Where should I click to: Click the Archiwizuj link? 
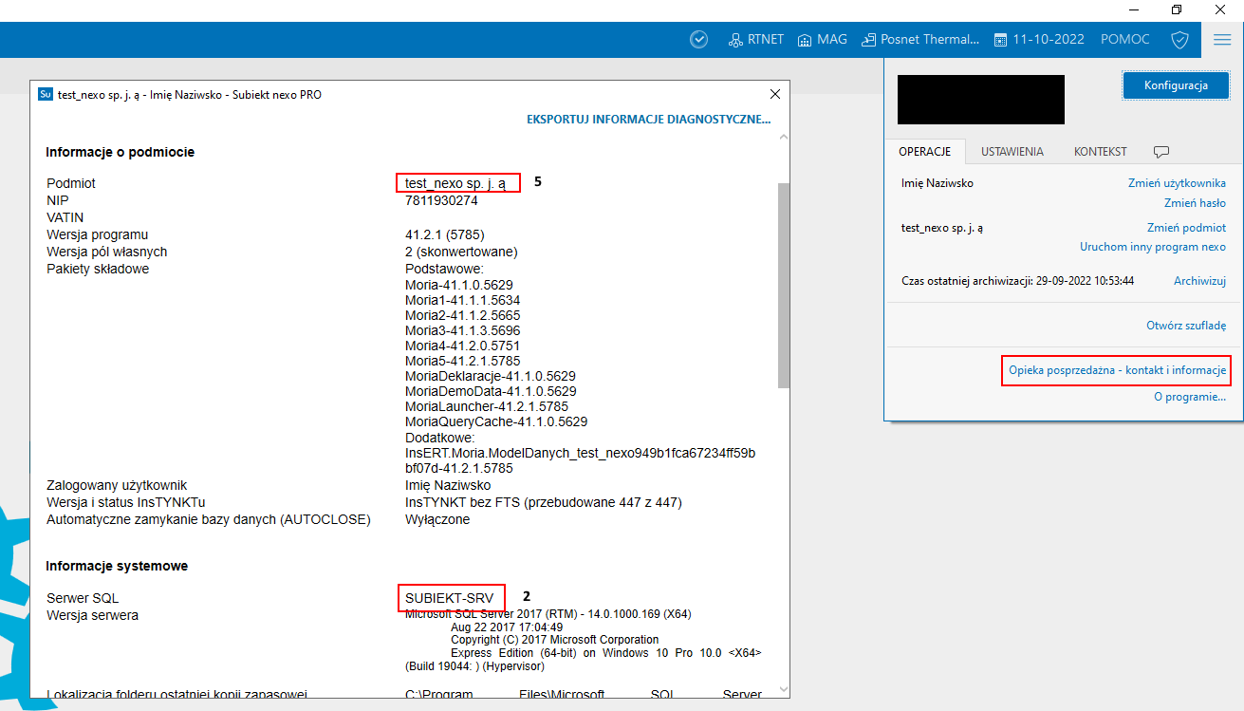coord(1200,281)
